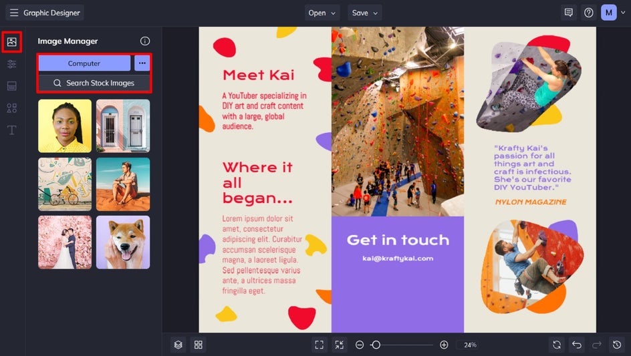Select the 'Meet Kai' heading text
631x356 pixels.
point(259,75)
